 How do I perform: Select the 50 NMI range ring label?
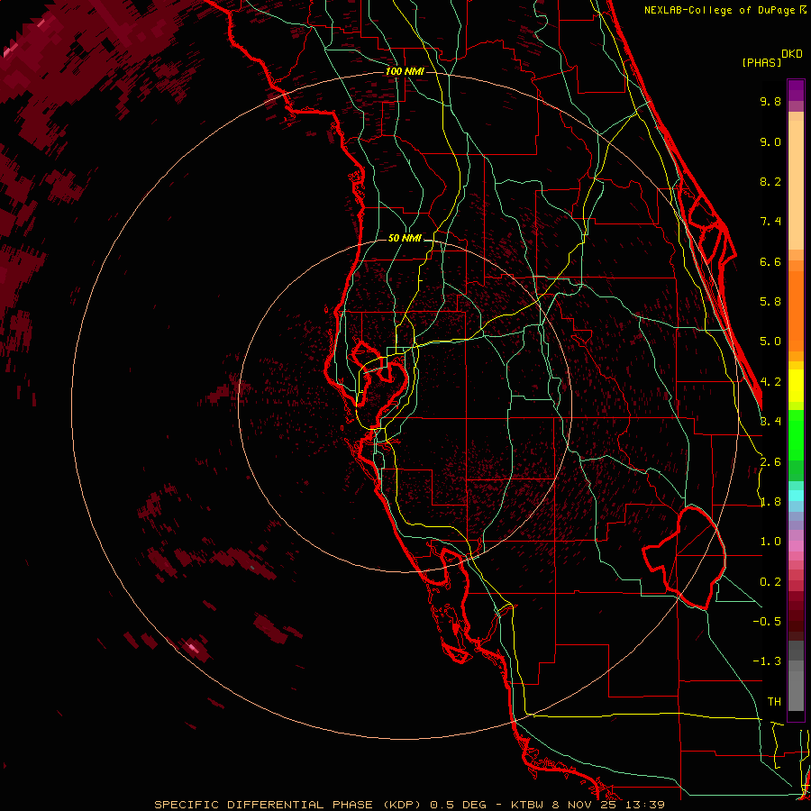[x=405, y=238]
